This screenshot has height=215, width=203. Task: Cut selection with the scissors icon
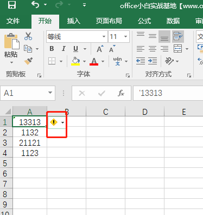tap(28, 36)
